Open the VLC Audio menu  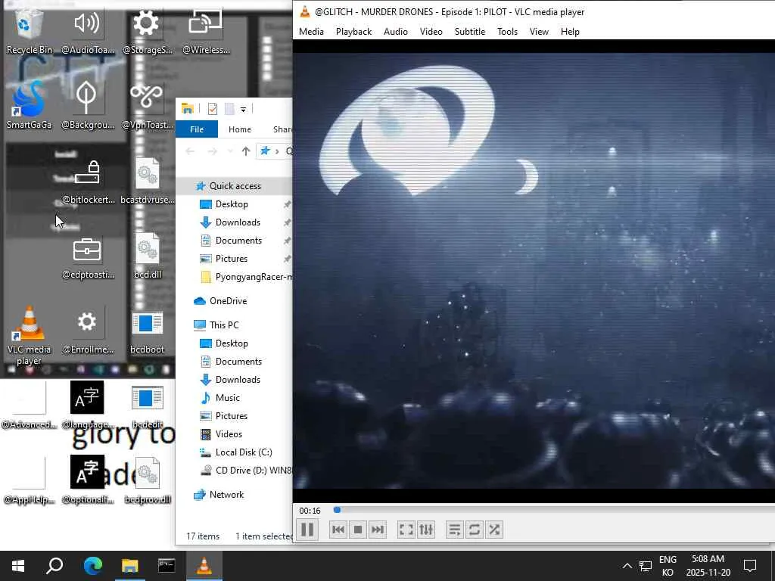395,32
